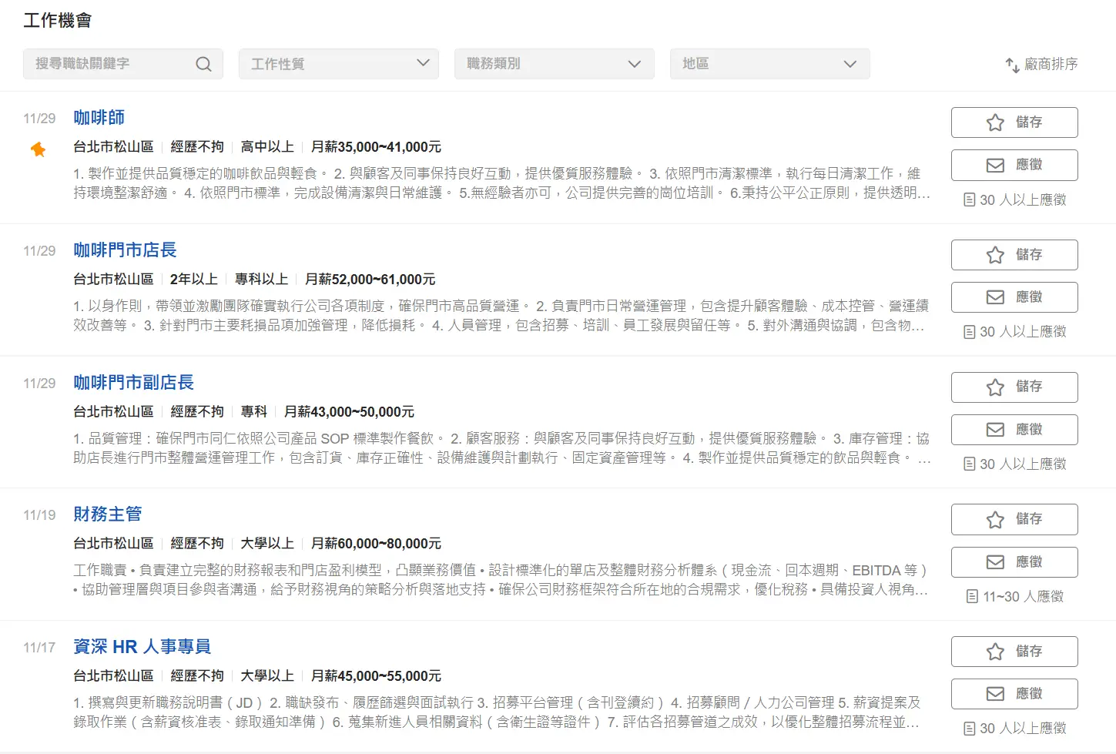
Task: Click the 廠商排序 sort arrows icon
Action: point(1012,65)
